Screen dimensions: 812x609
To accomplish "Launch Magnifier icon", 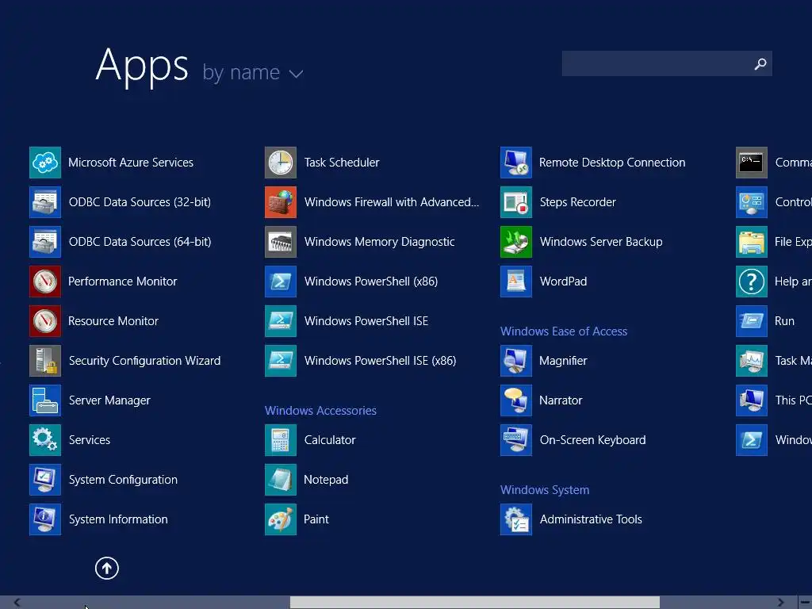I will coord(516,361).
